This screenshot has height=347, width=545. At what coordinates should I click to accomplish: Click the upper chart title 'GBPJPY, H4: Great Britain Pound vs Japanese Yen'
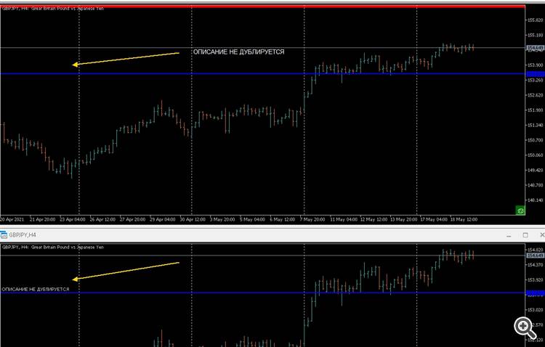[x=53, y=8]
